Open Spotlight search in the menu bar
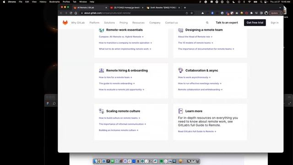This screenshot has height=165, width=293. pos(261,2)
